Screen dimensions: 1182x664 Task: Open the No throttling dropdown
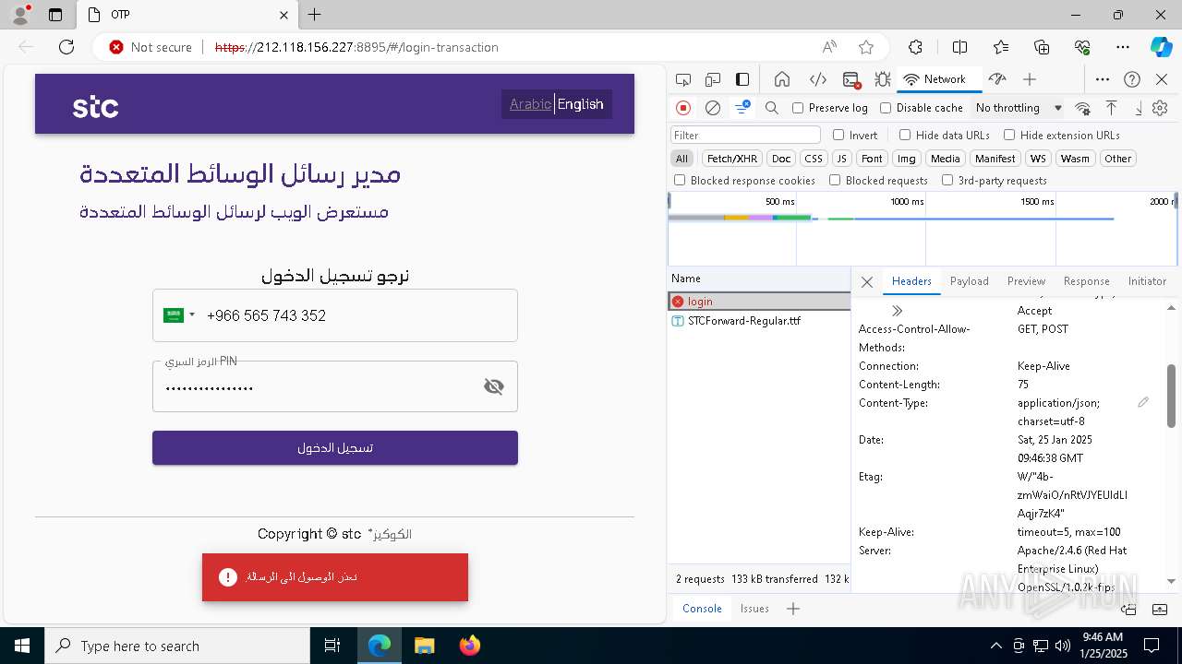tap(1018, 108)
